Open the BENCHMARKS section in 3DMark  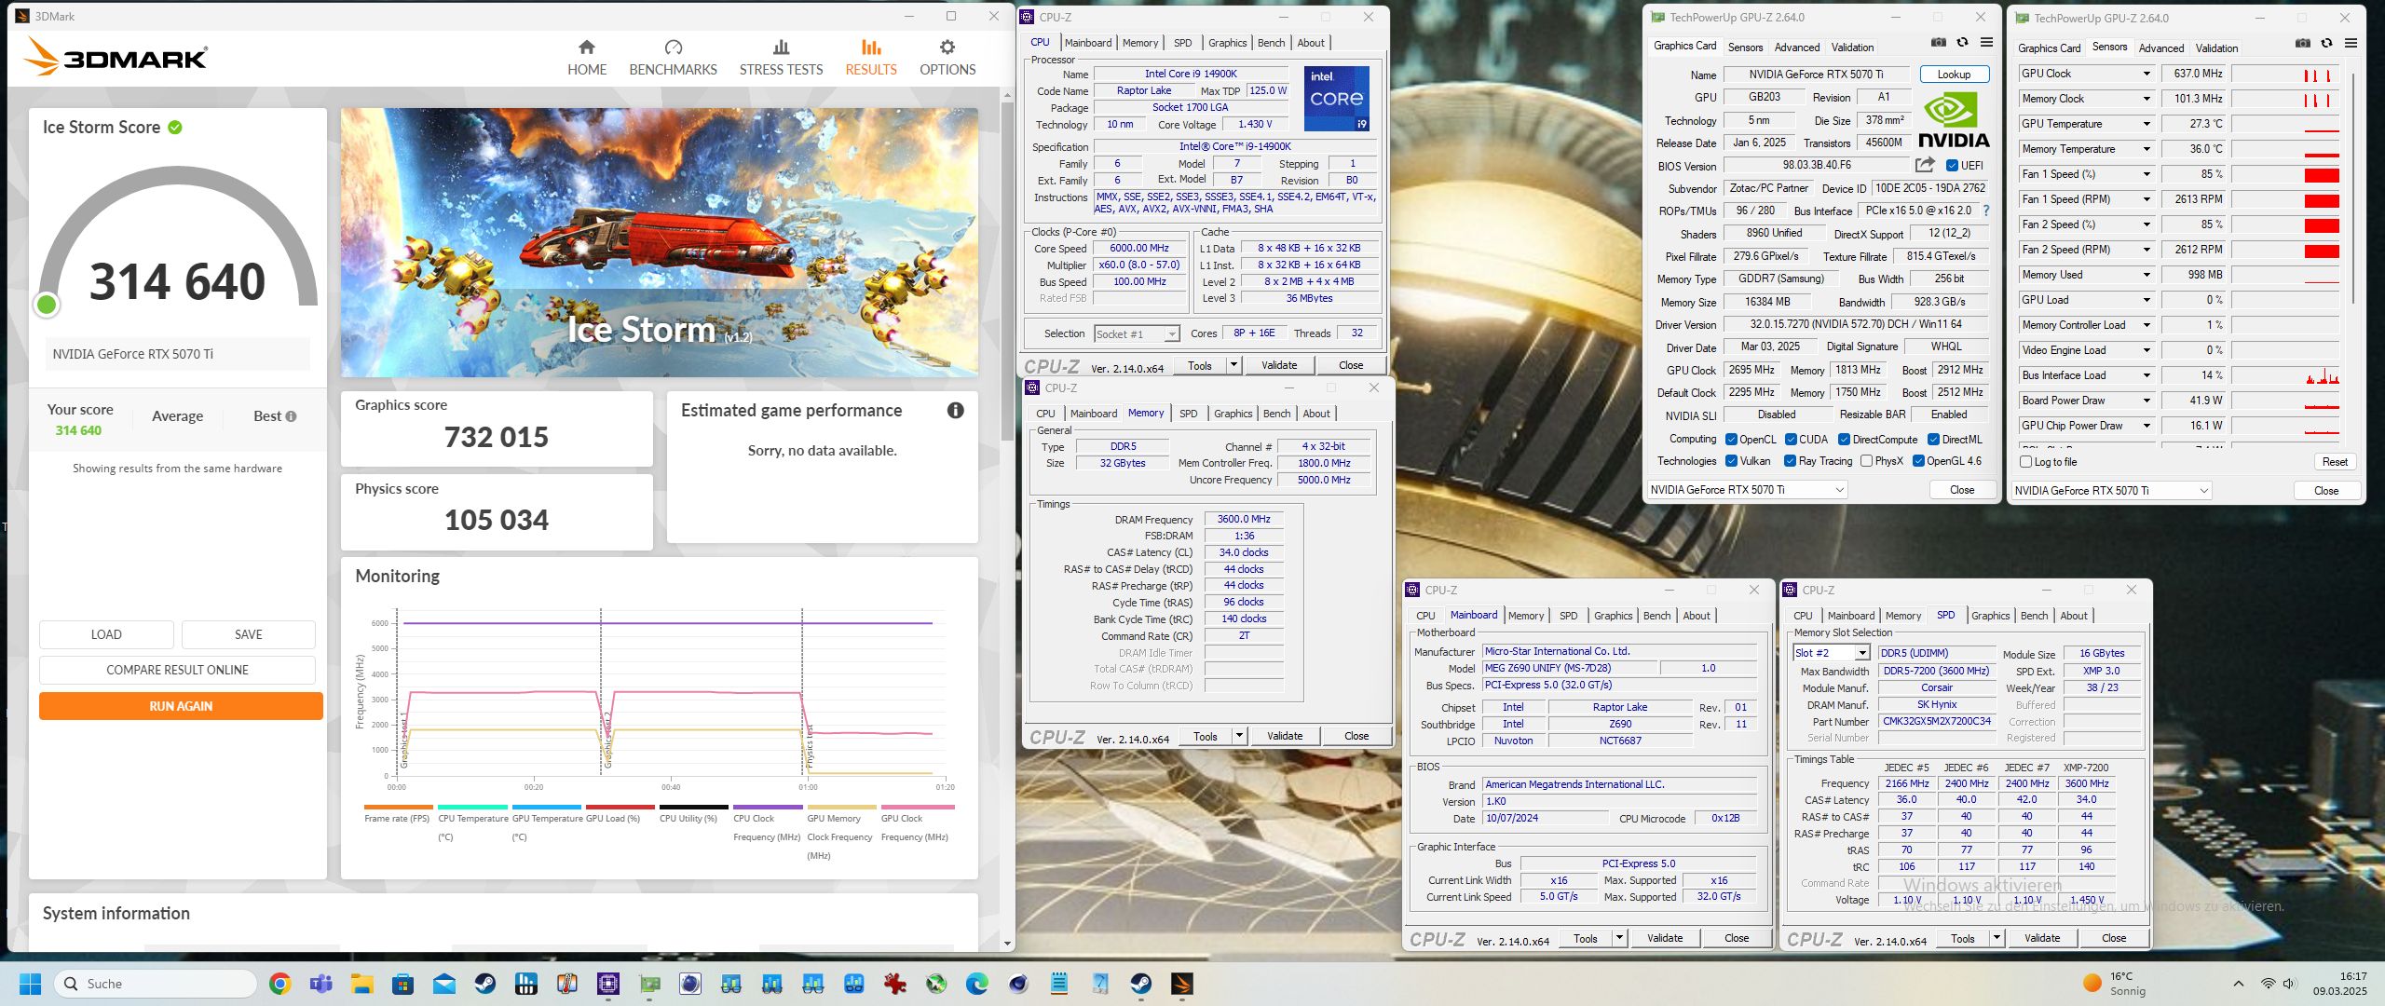(x=673, y=58)
